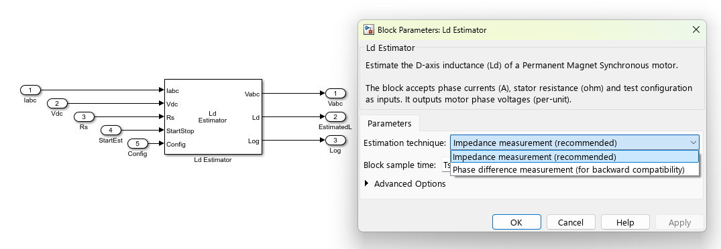
Task: Open Help for Ld Estimator
Action: (x=625, y=222)
